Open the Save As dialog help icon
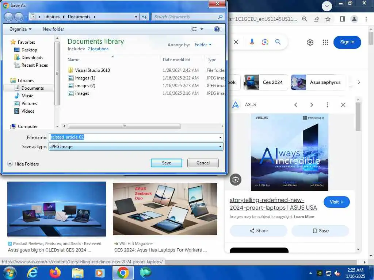Image resolution: width=374 pixels, height=280 pixels. pyautogui.click(x=217, y=29)
